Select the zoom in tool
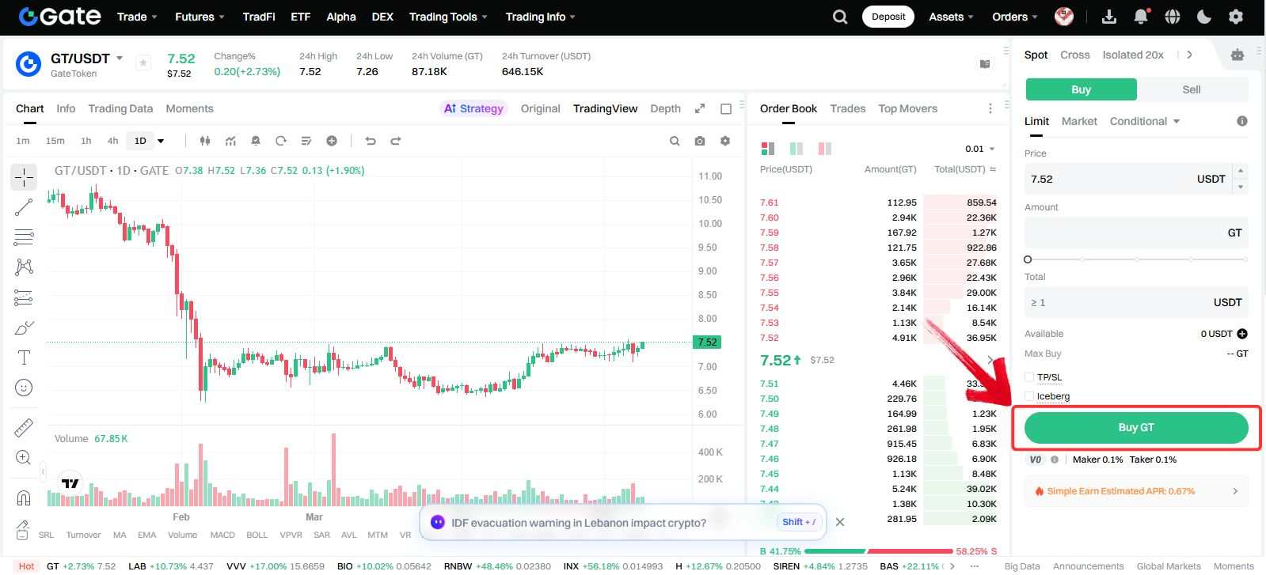The image size is (1266, 575). (x=24, y=458)
